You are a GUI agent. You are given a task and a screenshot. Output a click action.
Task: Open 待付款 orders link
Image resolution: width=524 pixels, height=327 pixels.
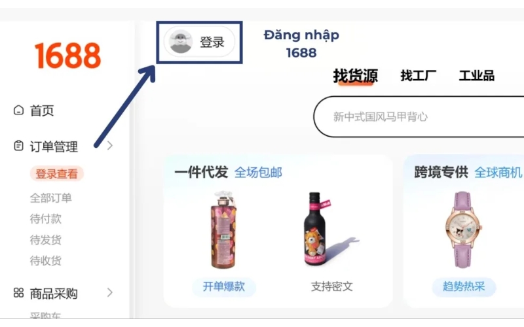46,219
